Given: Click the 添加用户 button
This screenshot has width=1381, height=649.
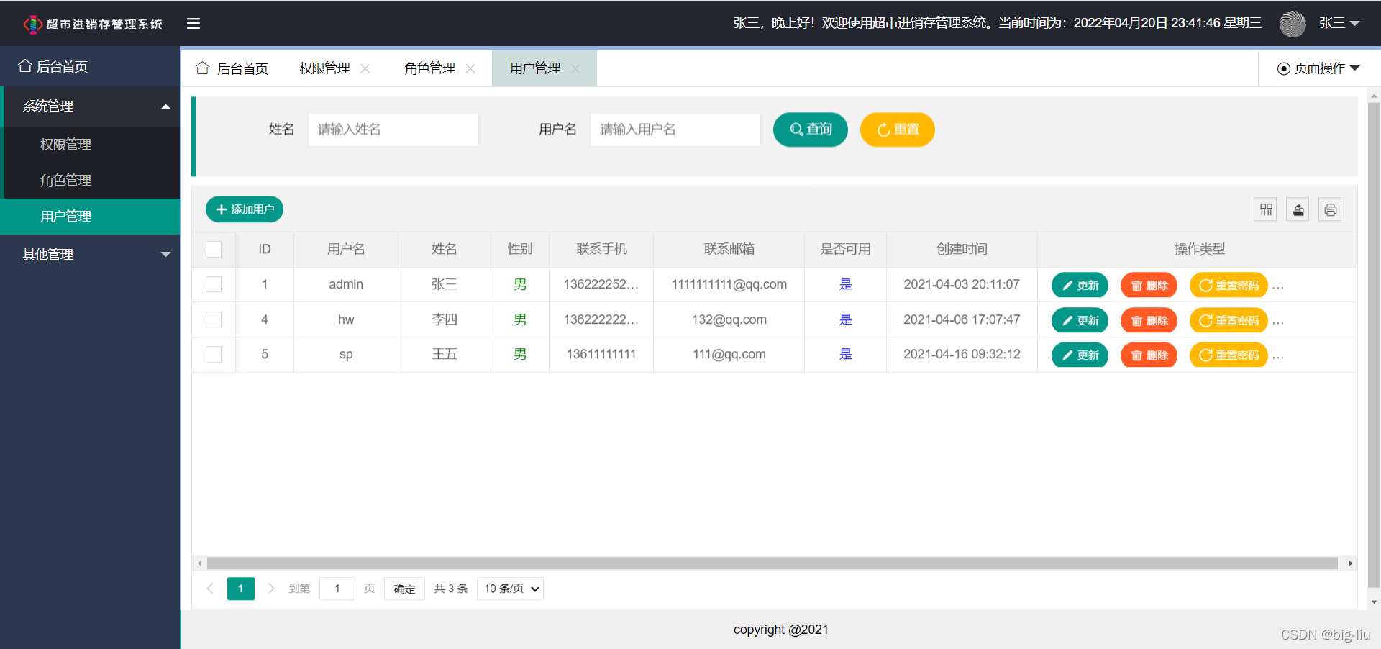Looking at the screenshot, I should point(244,209).
